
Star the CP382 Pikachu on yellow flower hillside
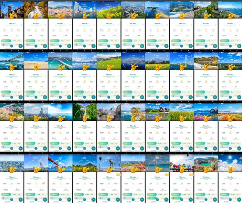click(119, 5)
